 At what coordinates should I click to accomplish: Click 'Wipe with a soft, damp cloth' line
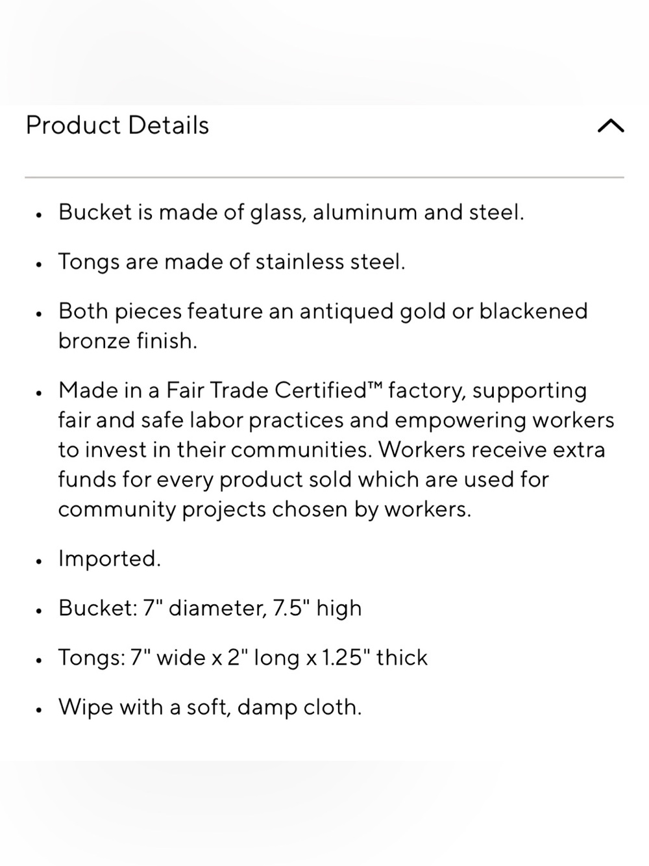tap(210, 707)
